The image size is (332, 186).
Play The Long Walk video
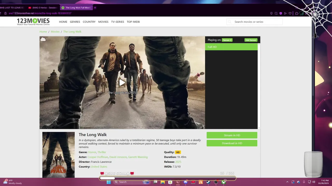point(122,83)
